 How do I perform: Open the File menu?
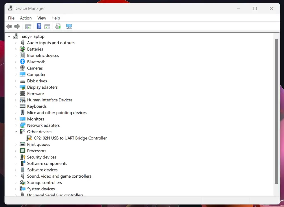point(11,18)
